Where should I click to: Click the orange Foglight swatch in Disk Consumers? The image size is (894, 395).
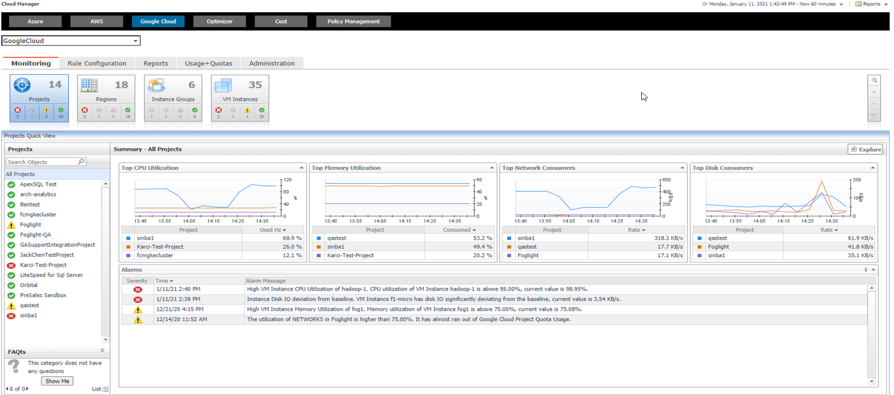(700, 247)
